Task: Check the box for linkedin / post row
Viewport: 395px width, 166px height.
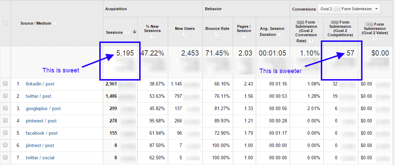Action: click(x=5, y=84)
